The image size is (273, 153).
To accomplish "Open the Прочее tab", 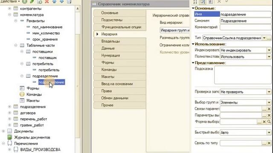I will pos(120,105).
